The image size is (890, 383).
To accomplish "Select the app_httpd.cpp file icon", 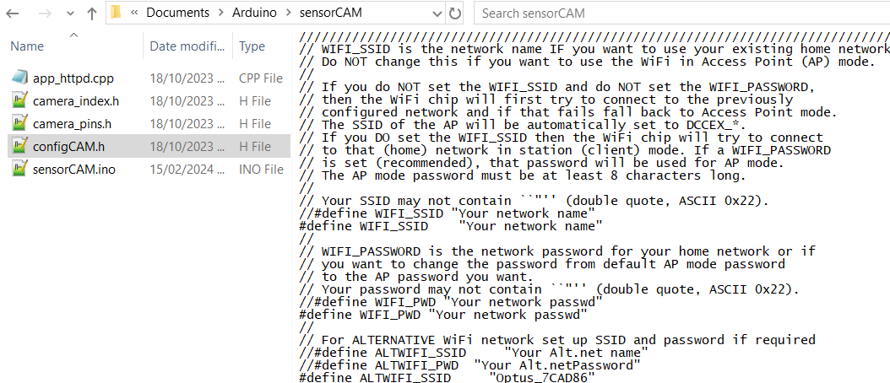I will tap(20, 78).
